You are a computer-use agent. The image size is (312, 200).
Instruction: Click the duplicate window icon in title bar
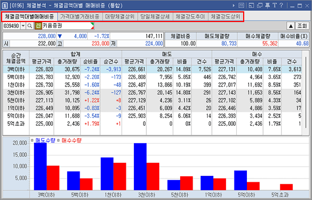[260, 5]
